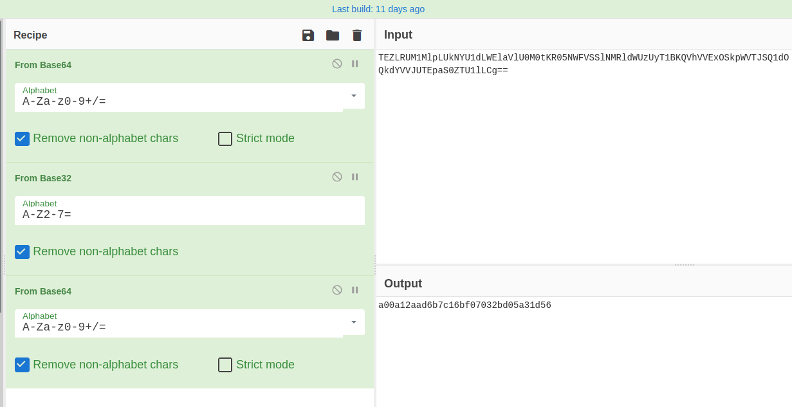Enable Strict mode in last From Base64

point(225,365)
